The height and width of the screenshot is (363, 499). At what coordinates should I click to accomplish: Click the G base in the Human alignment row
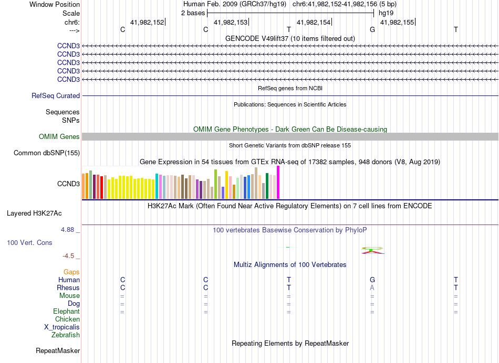372,280
